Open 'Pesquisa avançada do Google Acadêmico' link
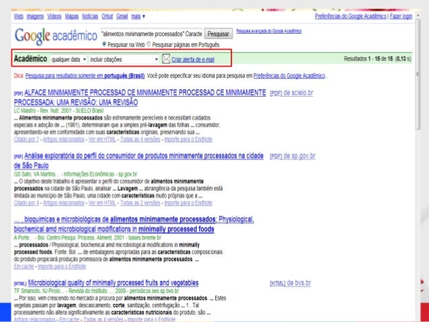This screenshot has width=429, height=322. 269,31
